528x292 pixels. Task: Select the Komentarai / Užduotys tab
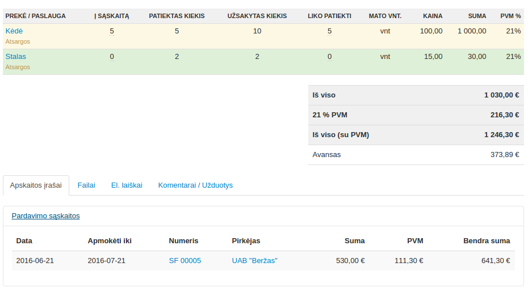point(195,185)
